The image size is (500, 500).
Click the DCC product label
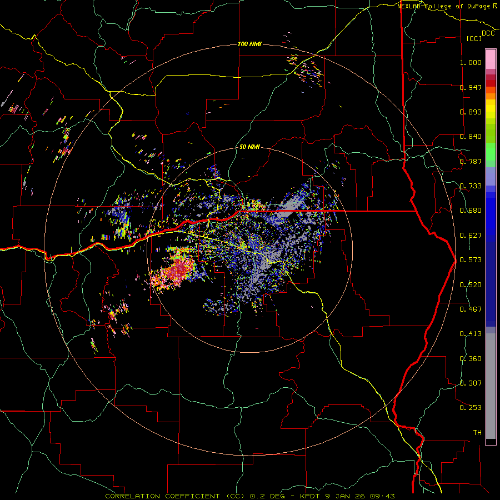click(488, 33)
